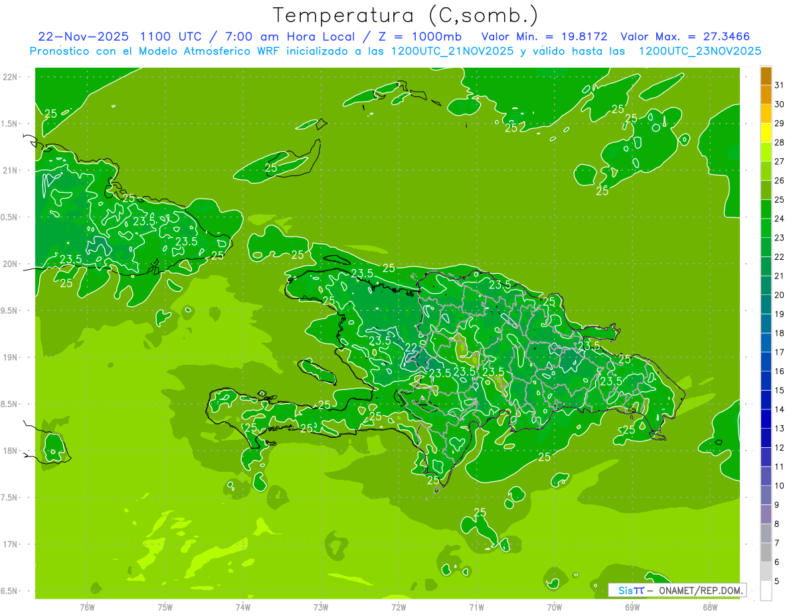Screen dimensions: 797x616
Task: Click the "76W" longitude label
Action: tap(87, 607)
